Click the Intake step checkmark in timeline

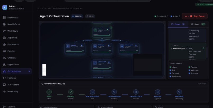pyautogui.click(x=49, y=92)
